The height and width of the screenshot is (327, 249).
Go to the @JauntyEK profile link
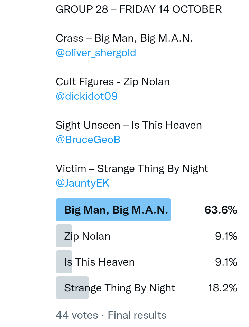pyautogui.click(x=82, y=183)
